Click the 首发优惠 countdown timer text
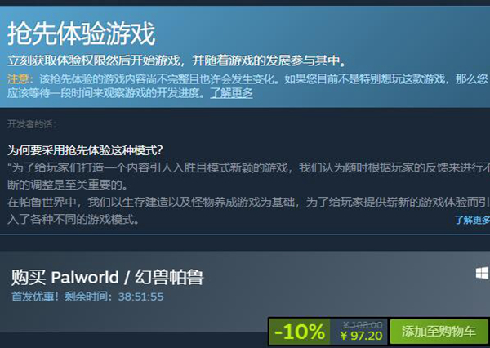Screen dimensions: 490x348 point(87,297)
